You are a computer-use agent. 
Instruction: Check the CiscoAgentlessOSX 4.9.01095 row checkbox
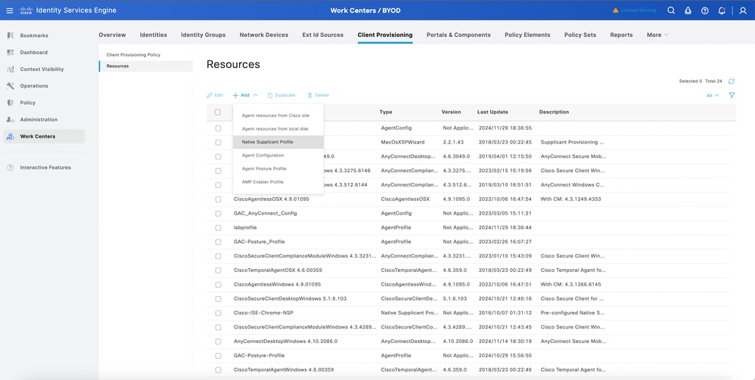pos(218,199)
